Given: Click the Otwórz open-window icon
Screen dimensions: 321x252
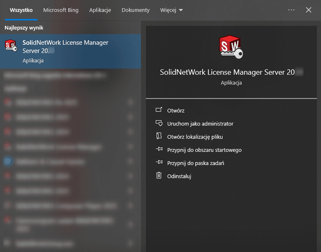Looking at the screenshot, I should (x=159, y=110).
